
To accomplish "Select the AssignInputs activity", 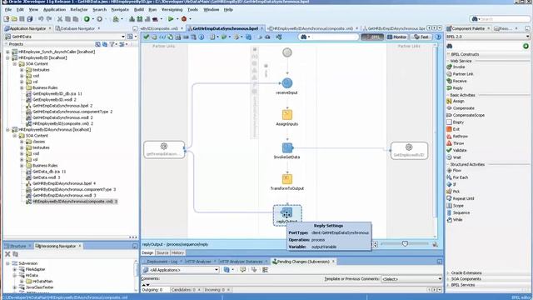I will pyautogui.click(x=286, y=115).
